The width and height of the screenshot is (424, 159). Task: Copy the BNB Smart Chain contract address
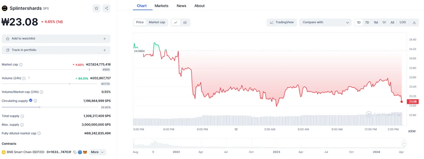click(x=75, y=152)
